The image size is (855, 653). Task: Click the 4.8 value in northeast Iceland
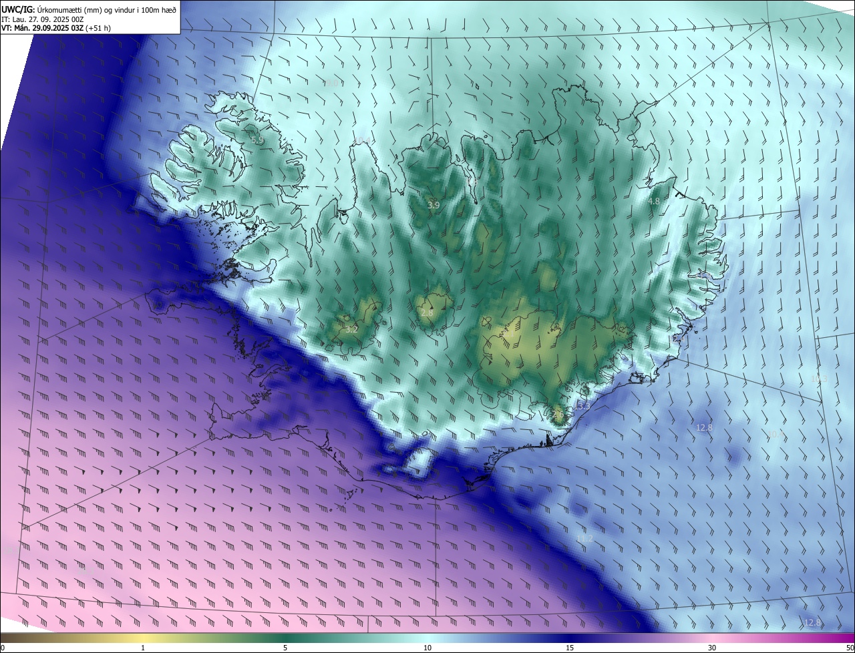click(x=654, y=201)
